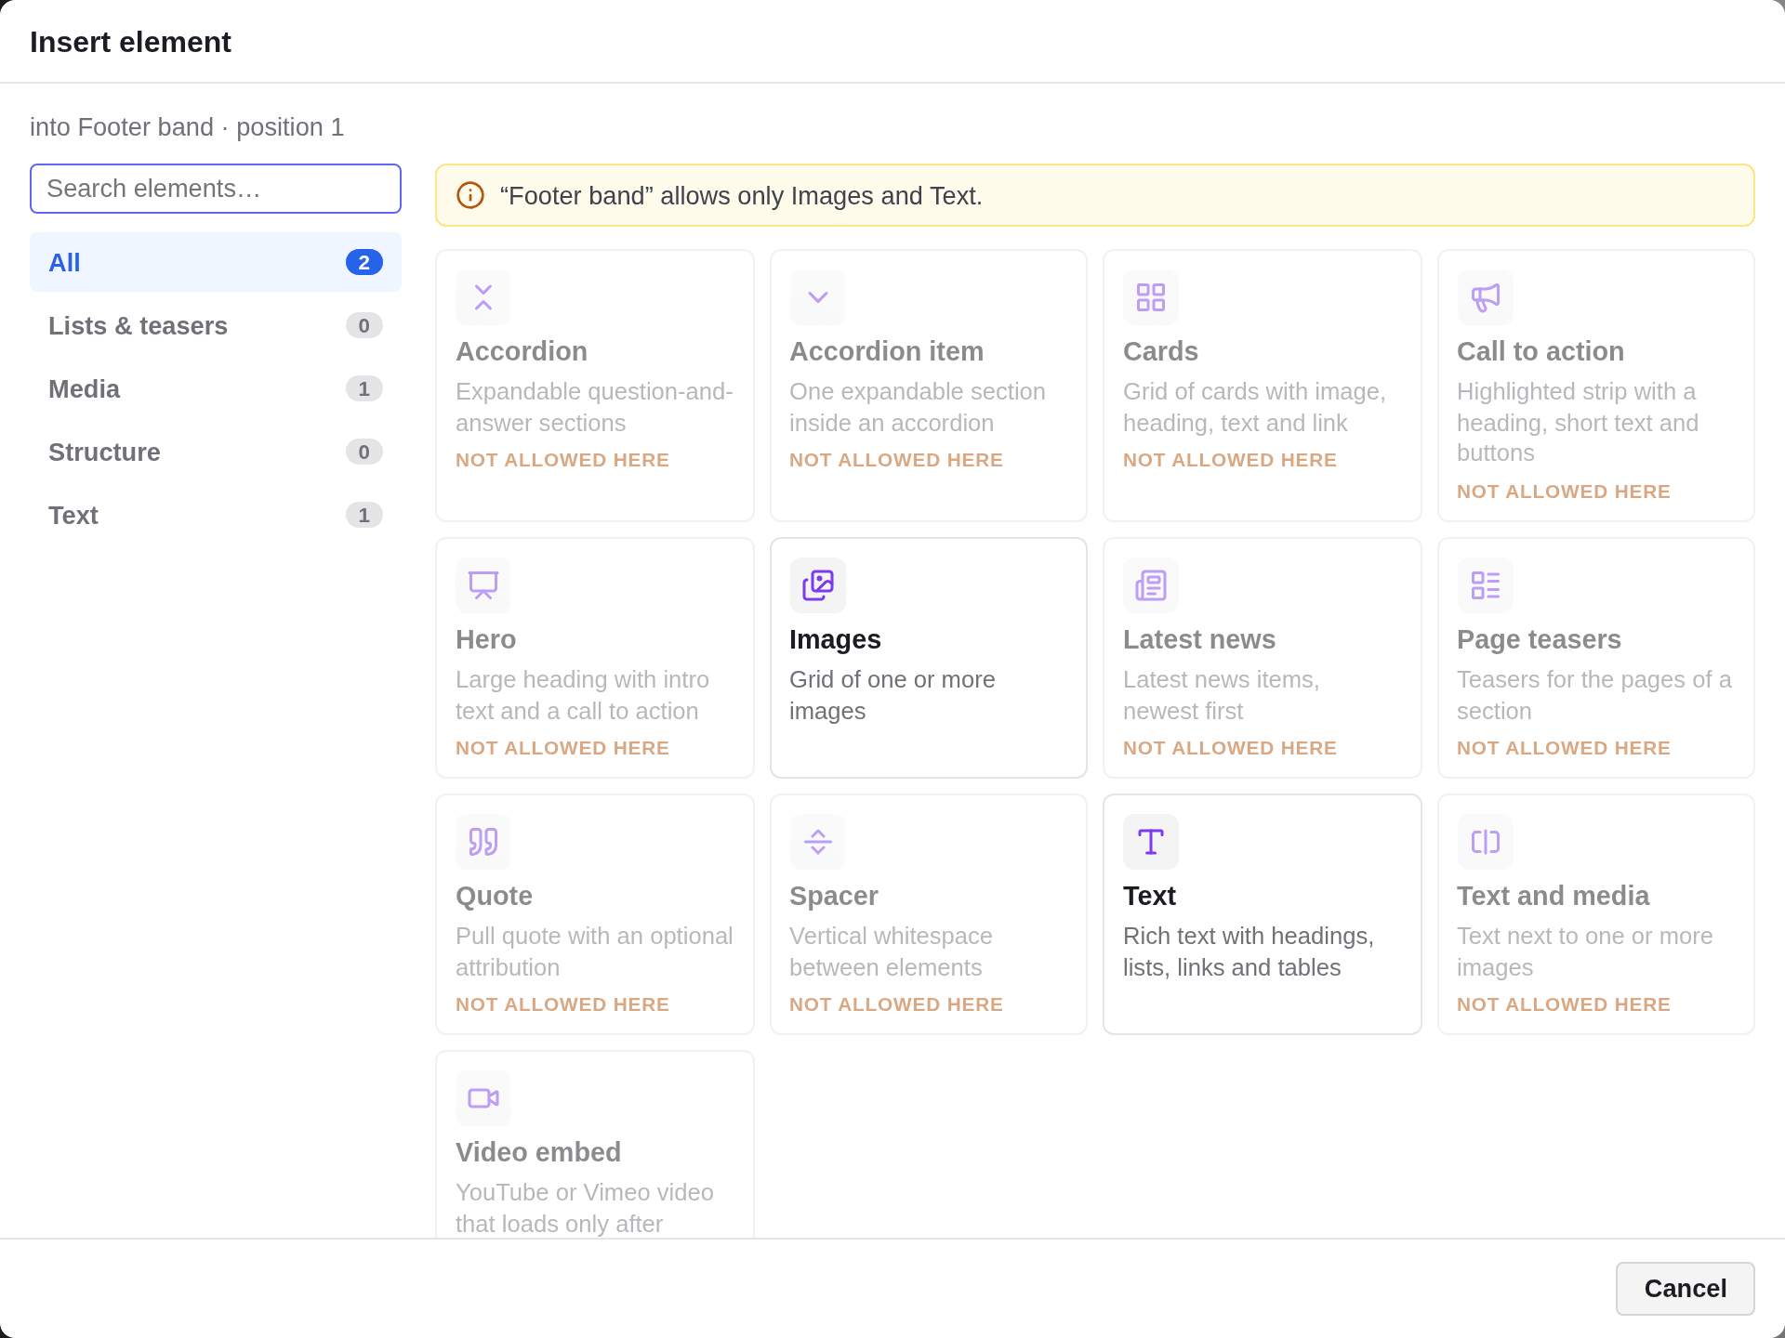
Task: Focus the Search elements field
Action: point(216,189)
